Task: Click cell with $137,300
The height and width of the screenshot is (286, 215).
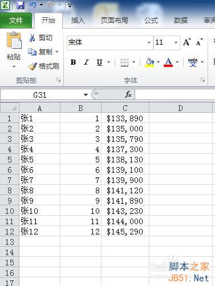Action: click(x=125, y=149)
